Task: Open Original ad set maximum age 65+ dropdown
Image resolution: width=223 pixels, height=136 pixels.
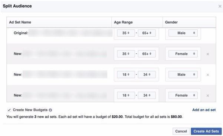Action: tap(147, 33)
